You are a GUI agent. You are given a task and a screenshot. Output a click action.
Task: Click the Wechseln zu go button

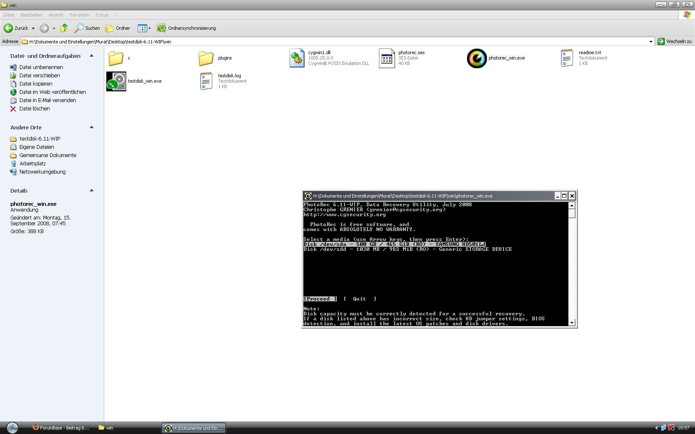674,41
